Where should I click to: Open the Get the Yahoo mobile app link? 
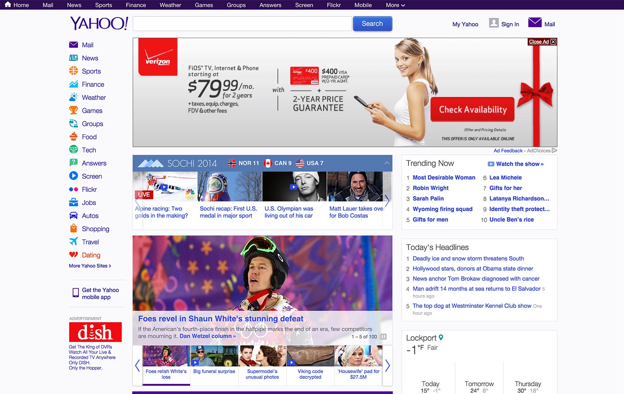[x=100, y=293]
